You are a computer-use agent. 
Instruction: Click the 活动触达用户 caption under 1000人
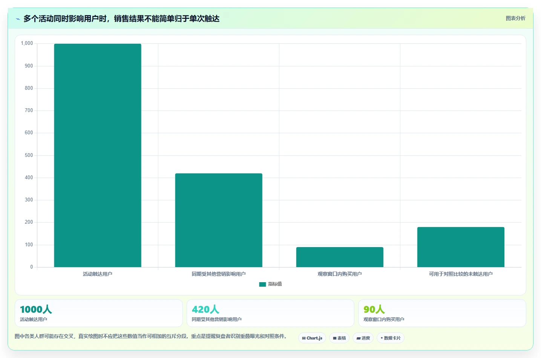point(34,320)
